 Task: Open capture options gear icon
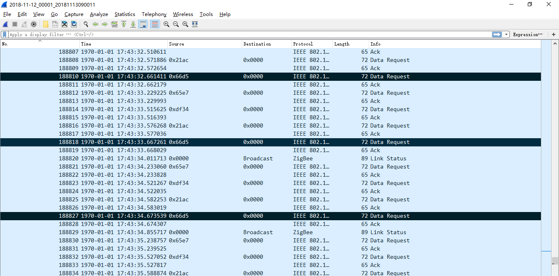pos(34,24)
